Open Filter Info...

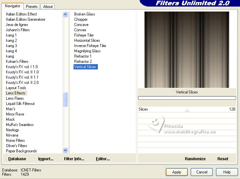(74, 159)
